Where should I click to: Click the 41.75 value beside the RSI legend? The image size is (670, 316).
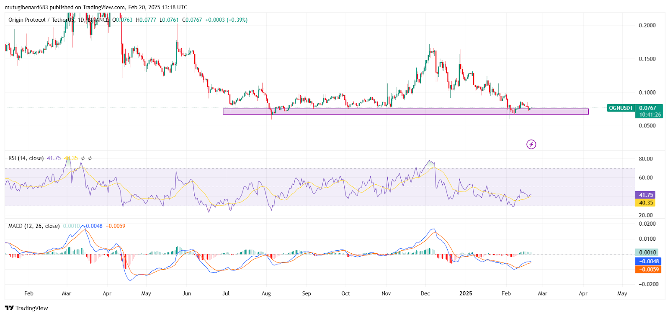click(x=54, y=158)
